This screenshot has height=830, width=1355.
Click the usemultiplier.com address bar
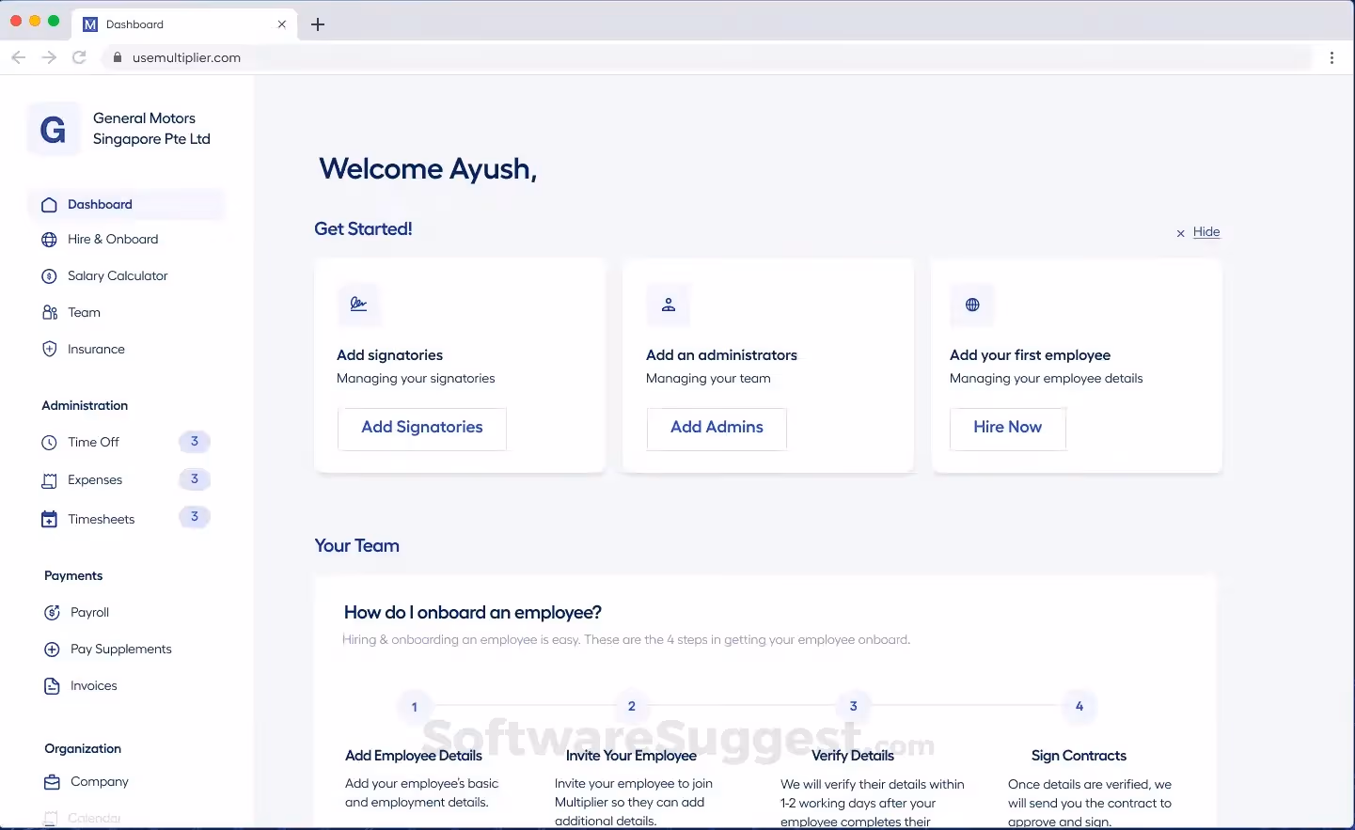pyautogui.click(x=705, y=57)
